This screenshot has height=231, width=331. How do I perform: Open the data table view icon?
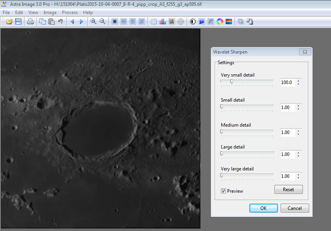[154, 21]
